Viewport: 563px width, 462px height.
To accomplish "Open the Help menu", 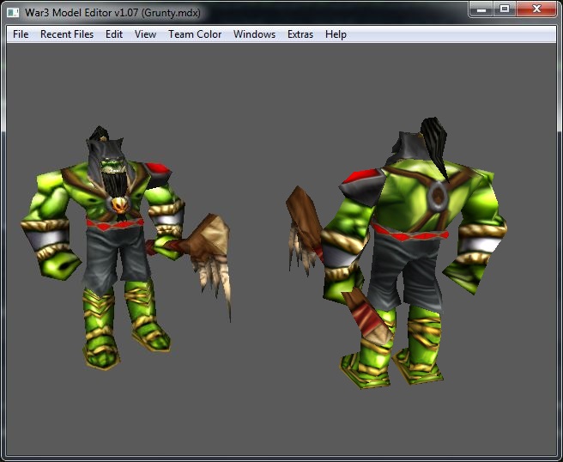I will 336,34.
